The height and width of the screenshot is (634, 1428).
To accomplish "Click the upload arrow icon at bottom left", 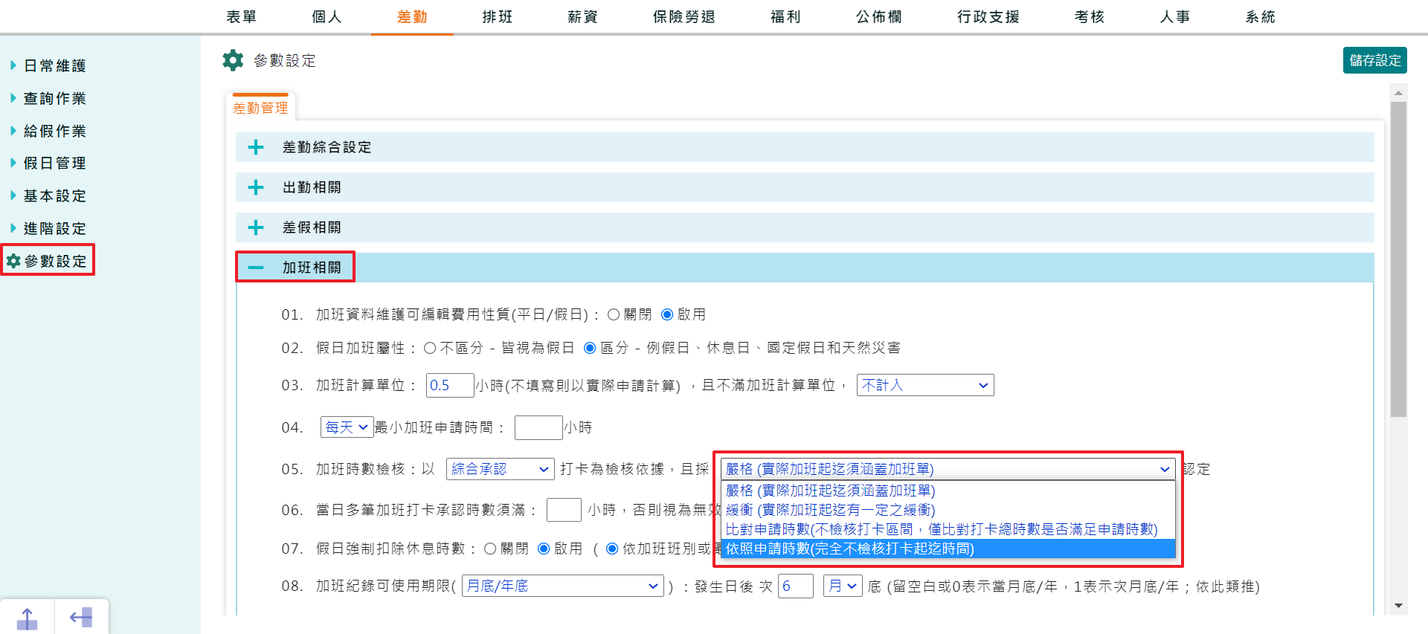I will (x=27, y=618).
